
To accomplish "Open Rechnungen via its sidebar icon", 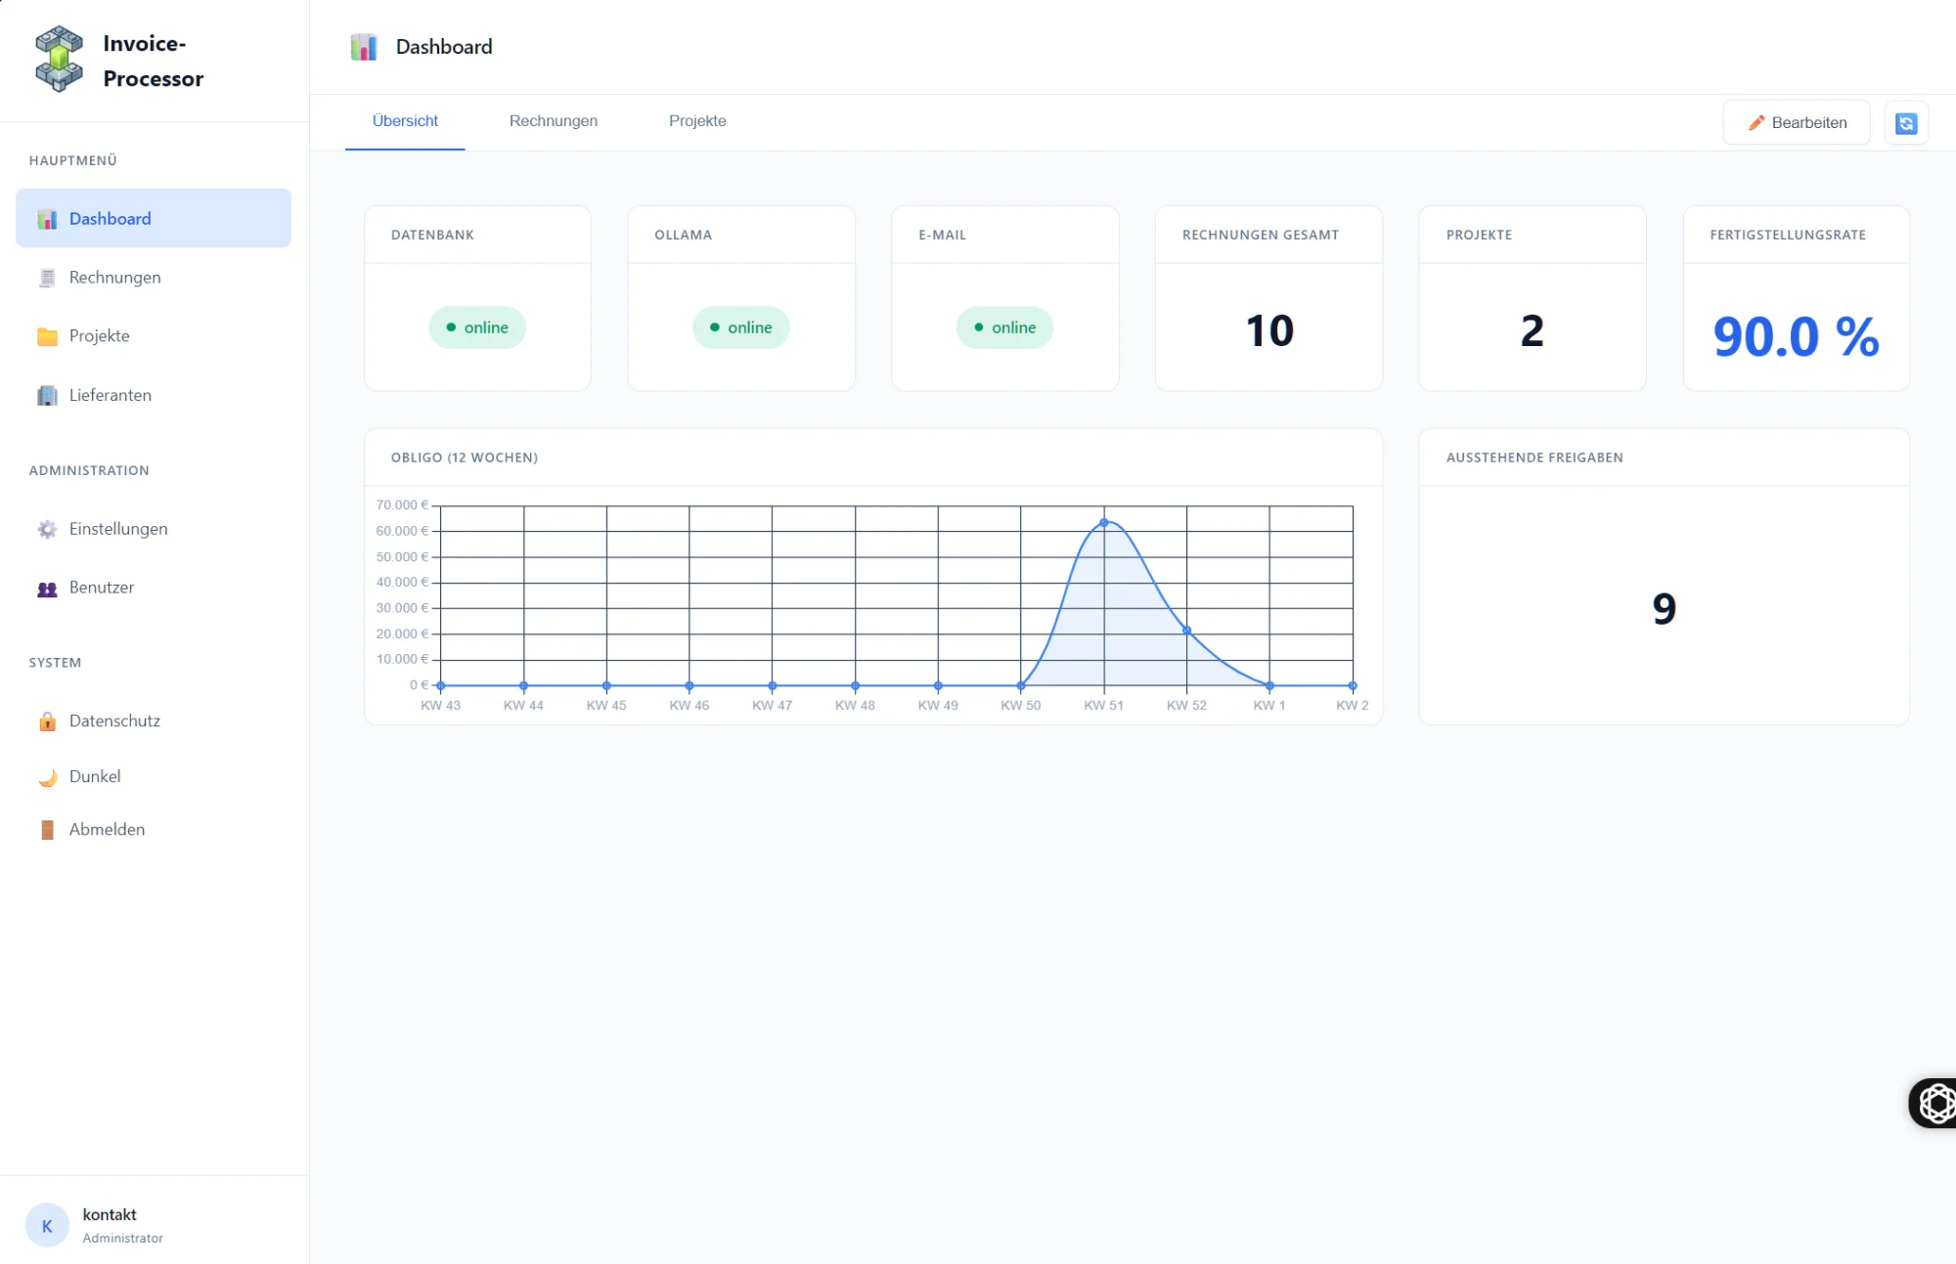I will pos(45,277).
